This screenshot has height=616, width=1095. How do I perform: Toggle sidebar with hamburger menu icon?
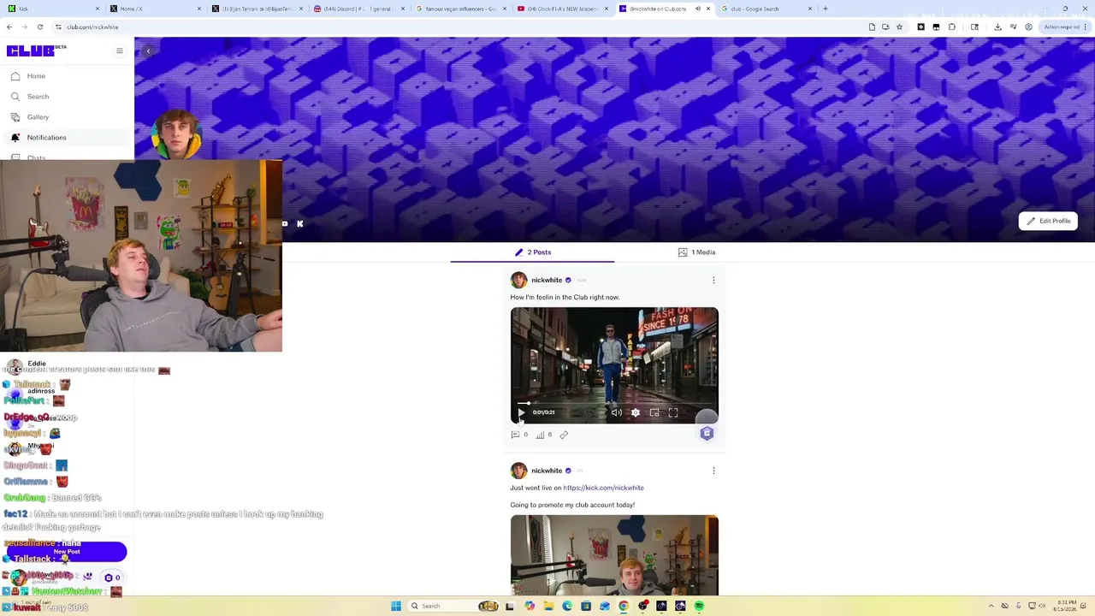click(x=120, y=50)
